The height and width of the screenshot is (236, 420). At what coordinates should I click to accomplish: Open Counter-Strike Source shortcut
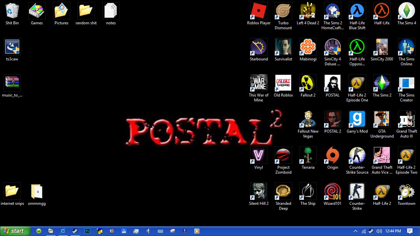357,155
